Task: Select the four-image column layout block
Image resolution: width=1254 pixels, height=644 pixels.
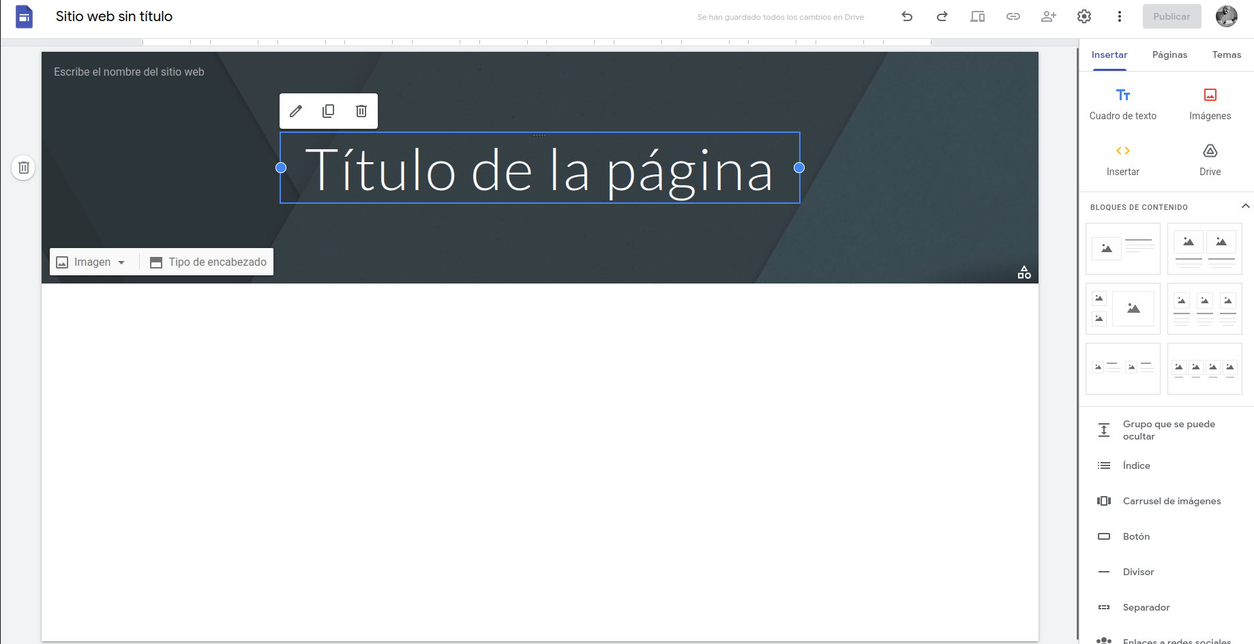Action: [1204, 369]
